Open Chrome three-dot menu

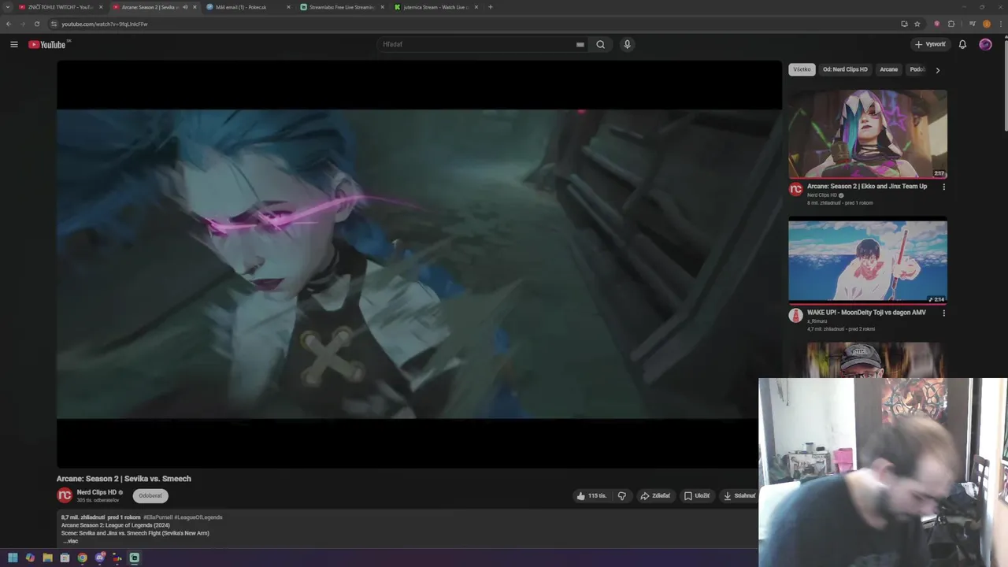click(x=999, y=24)
